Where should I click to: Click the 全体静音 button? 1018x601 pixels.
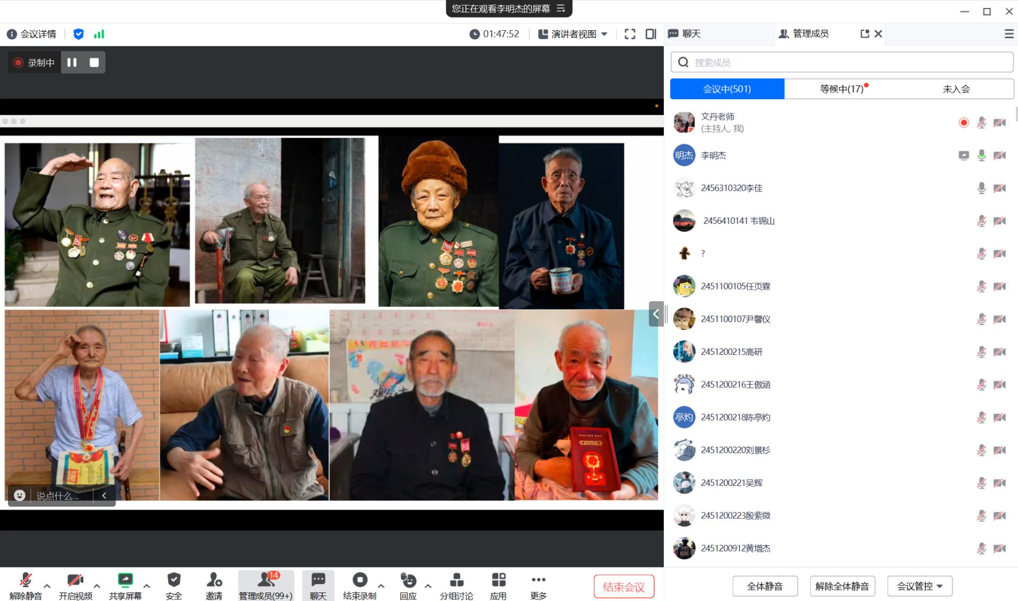[765, 586]
